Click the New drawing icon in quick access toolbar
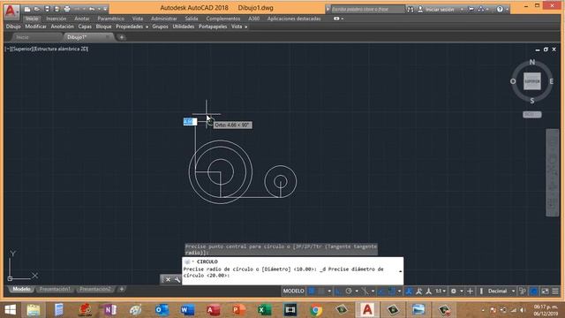Viewport: 565px width, 318px height. (x=27, y=9)
